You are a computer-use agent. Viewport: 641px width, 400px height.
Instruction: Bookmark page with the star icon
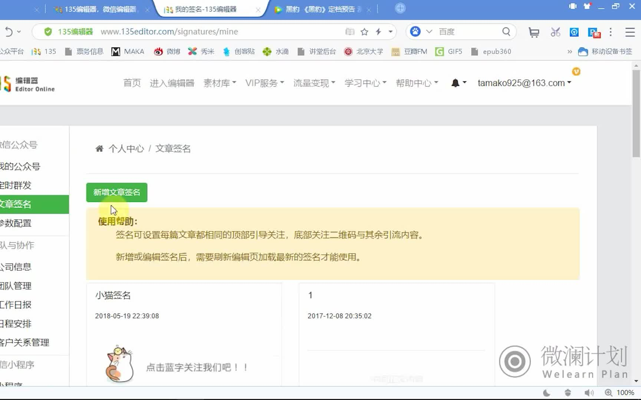[x=364, y=32]
